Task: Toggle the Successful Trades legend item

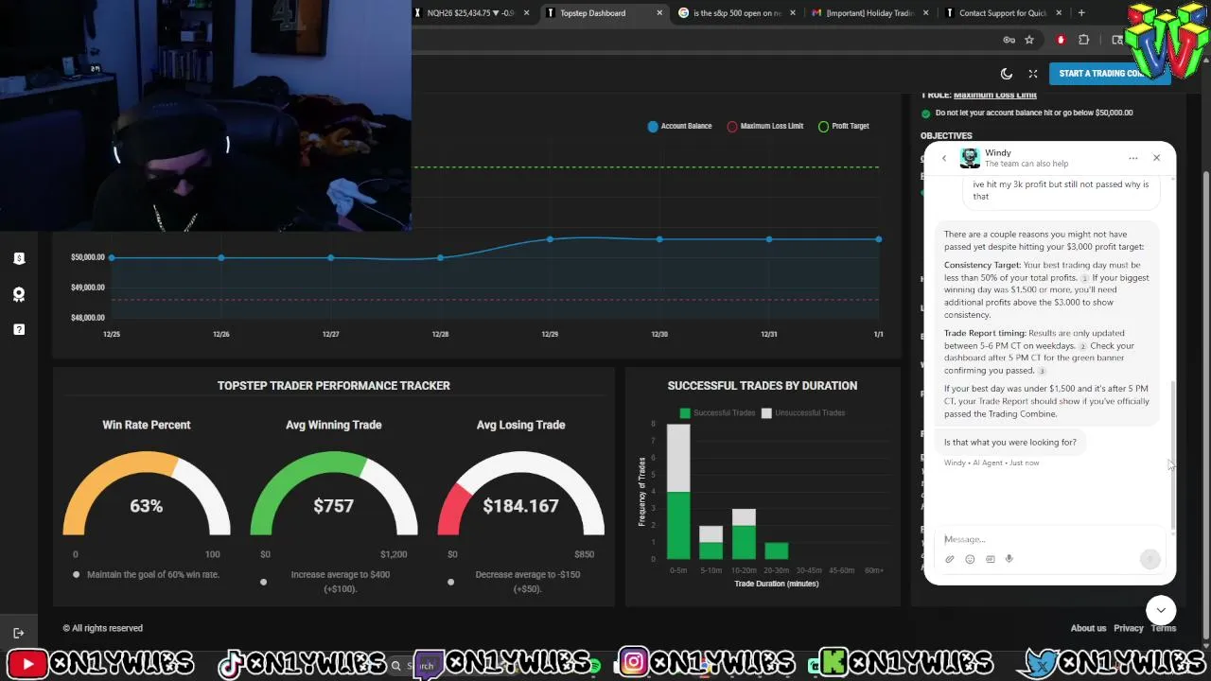Action: (x=716, y=413)
